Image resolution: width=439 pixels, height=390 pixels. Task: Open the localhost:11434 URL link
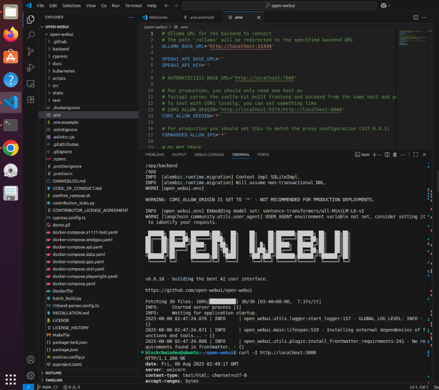241,46
